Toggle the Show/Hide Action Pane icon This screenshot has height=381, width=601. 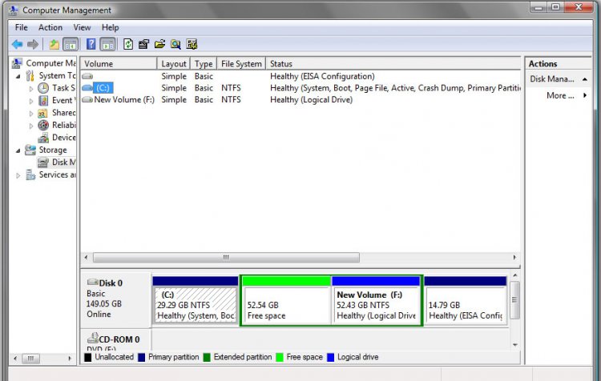[x=107, y=44]
